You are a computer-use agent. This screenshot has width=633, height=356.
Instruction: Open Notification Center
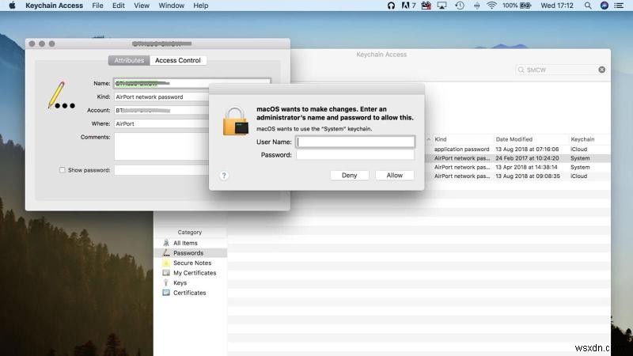(619, 6)
